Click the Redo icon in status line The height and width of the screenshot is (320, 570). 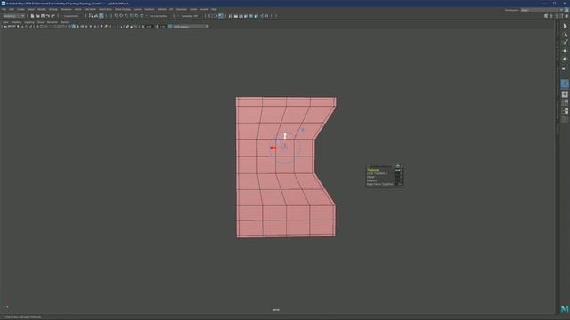point(53,16)
